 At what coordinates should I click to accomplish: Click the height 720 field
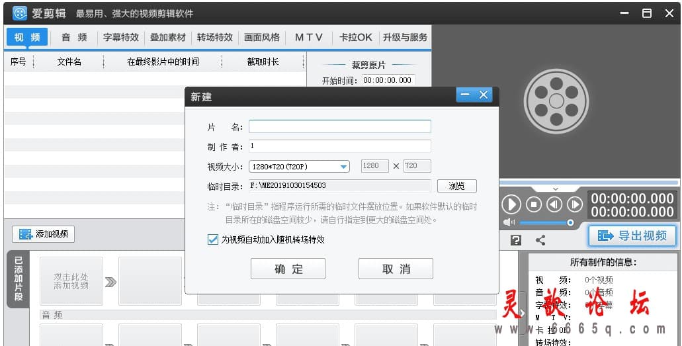point(417,166)
